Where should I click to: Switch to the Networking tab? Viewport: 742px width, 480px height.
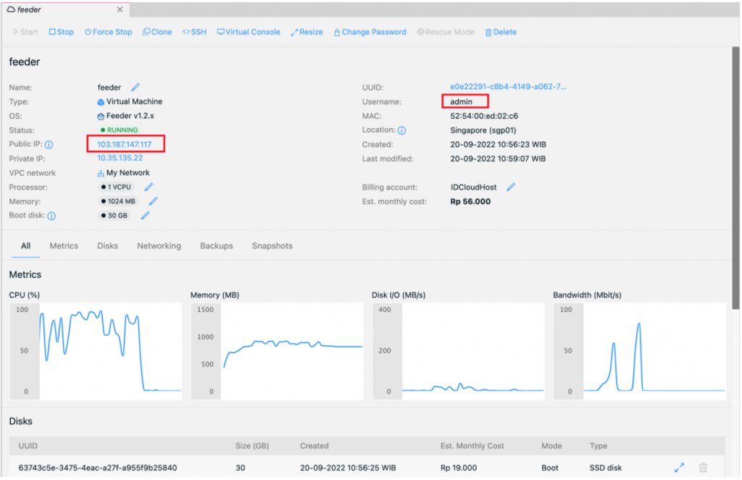159,245
